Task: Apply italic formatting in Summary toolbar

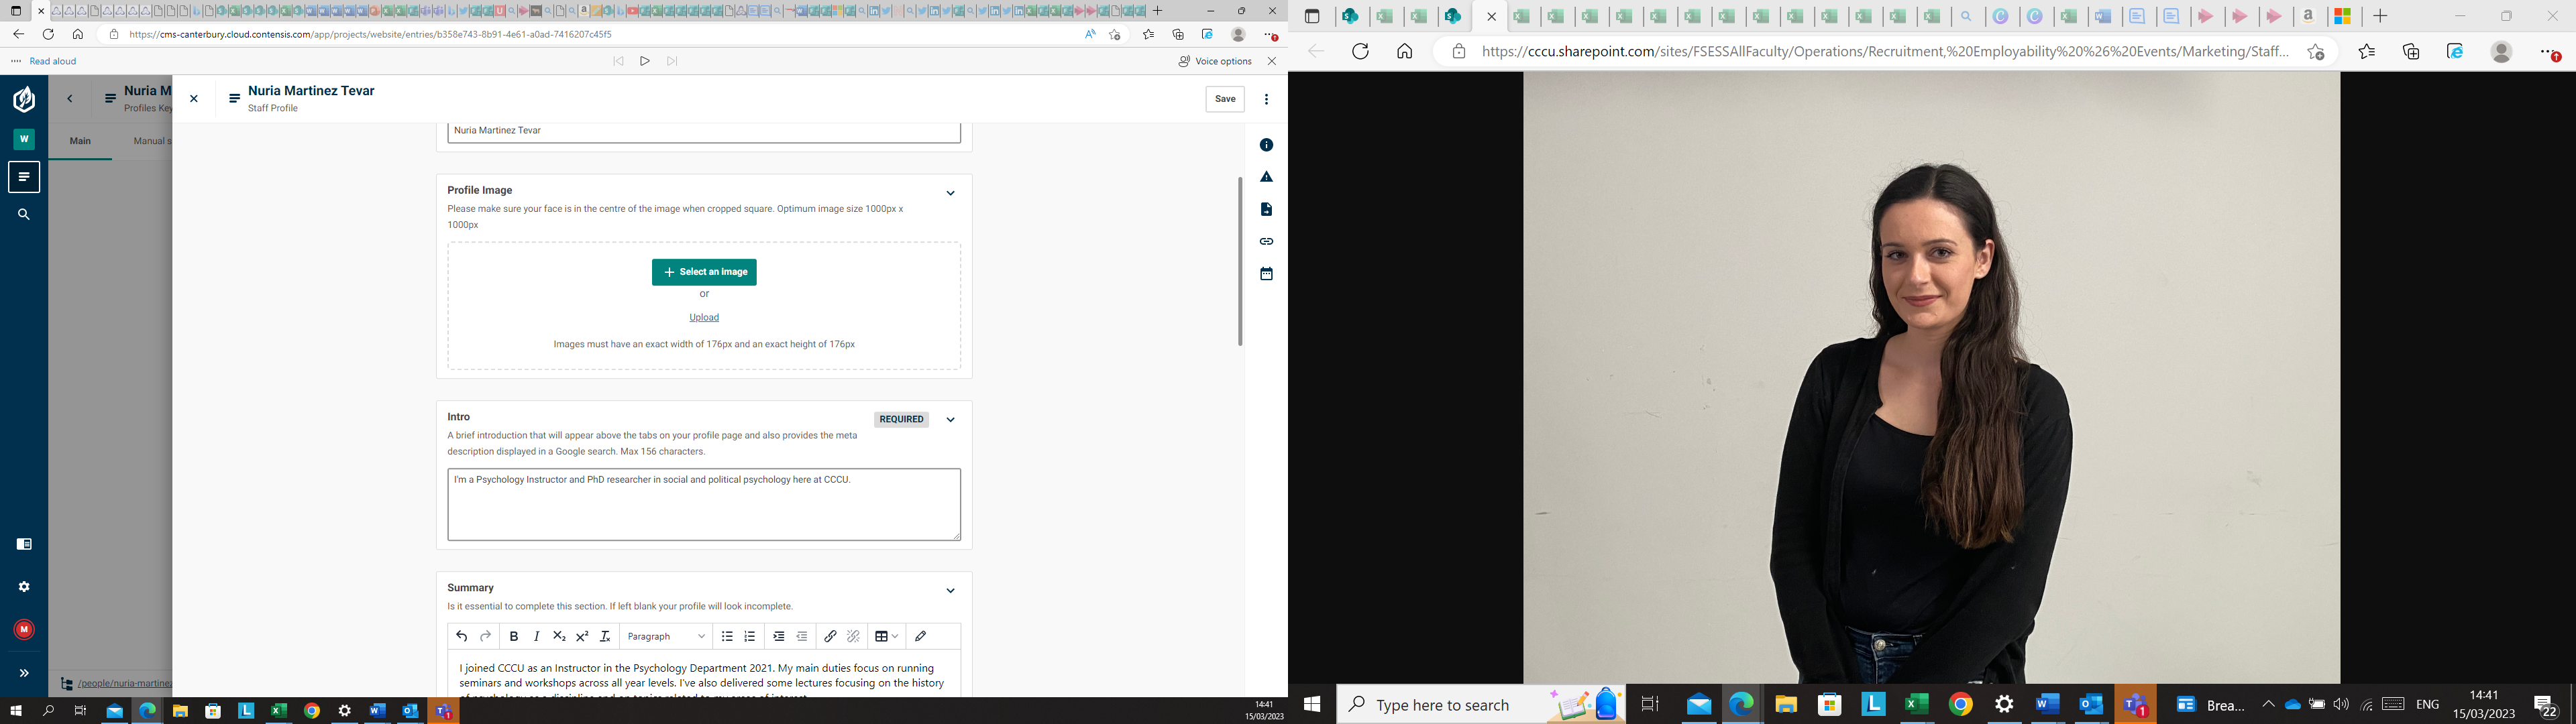Action: [x=537, y=636]
